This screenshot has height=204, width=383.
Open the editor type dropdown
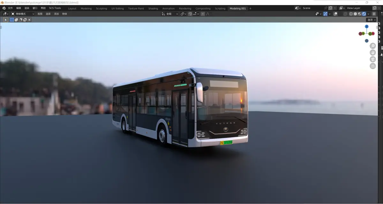[x=5, y=14]
